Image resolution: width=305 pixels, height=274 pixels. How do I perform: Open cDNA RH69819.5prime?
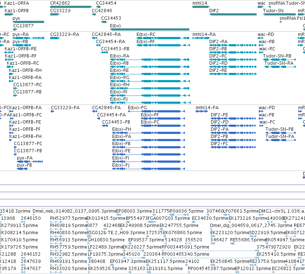tap(68, 226)
